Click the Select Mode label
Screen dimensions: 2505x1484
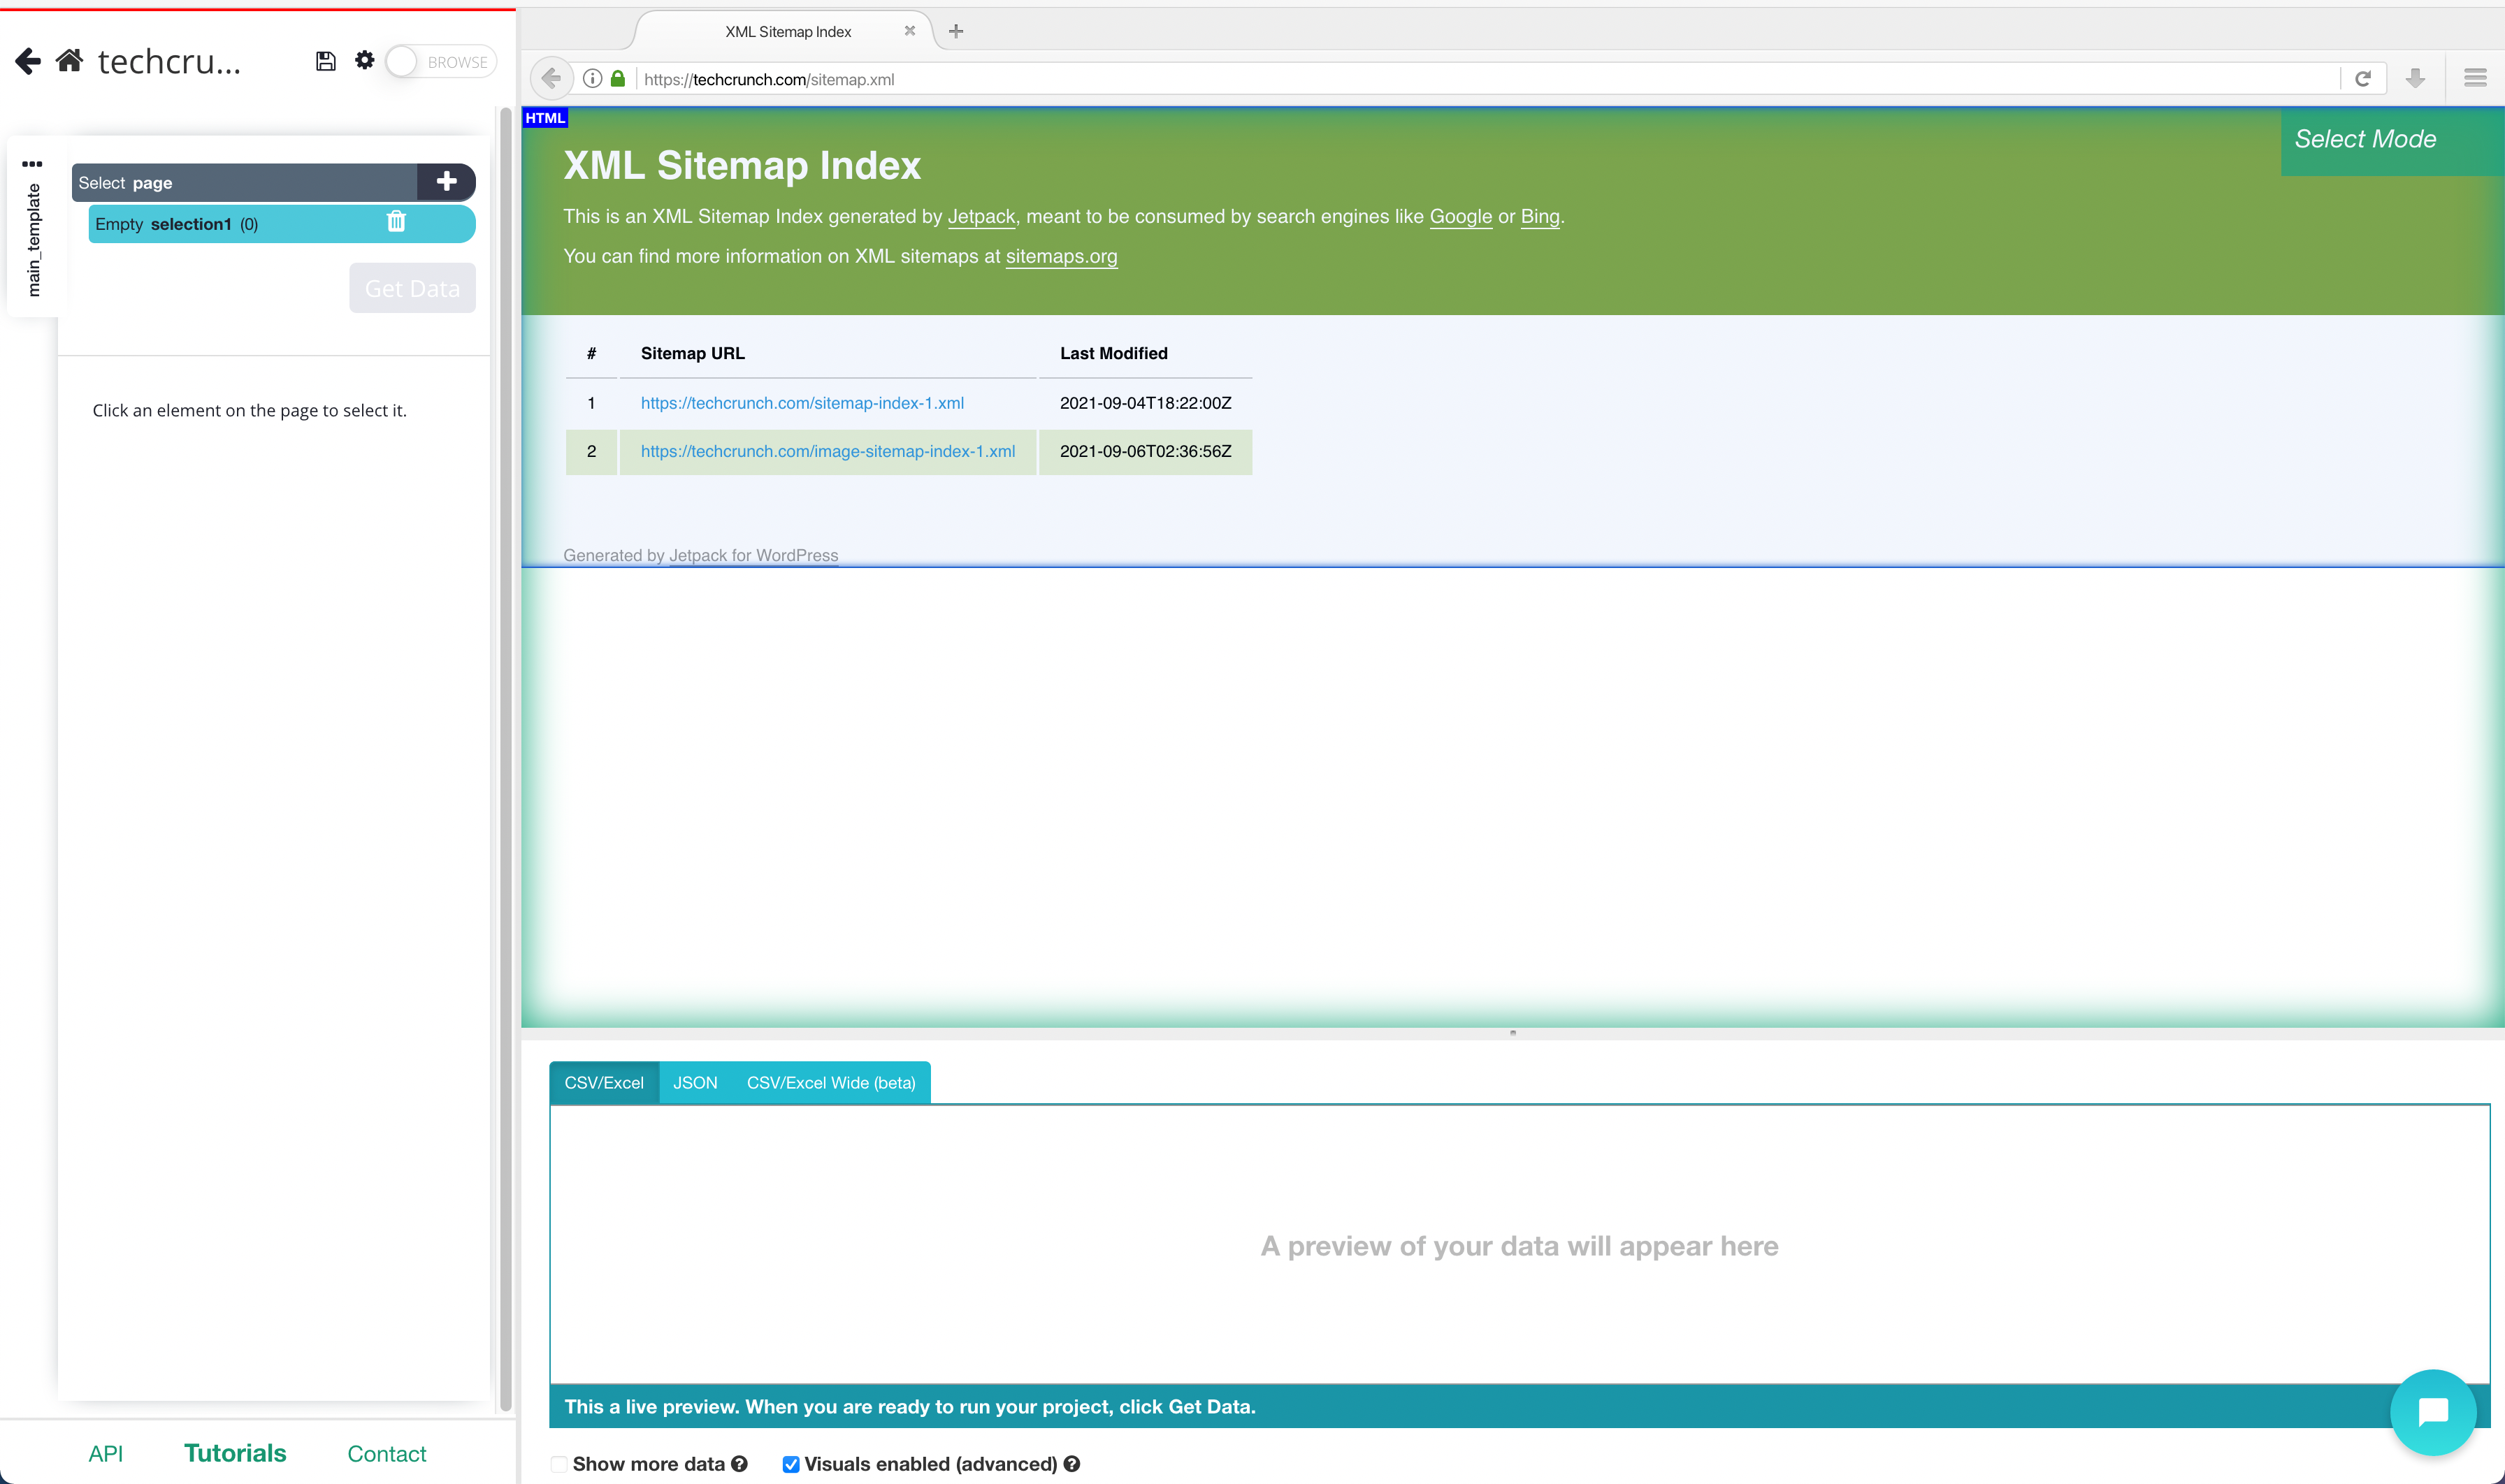click(x=2365, y=139)
